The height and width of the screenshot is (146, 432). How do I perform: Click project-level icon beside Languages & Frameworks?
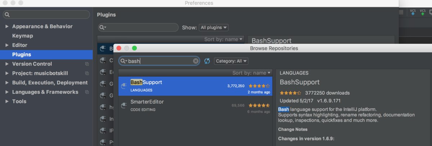[x=87, y=92]
